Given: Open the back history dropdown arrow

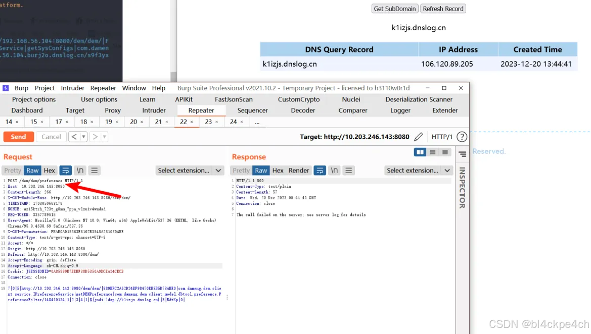Looking at the screenshot, I should pos(84,137).
